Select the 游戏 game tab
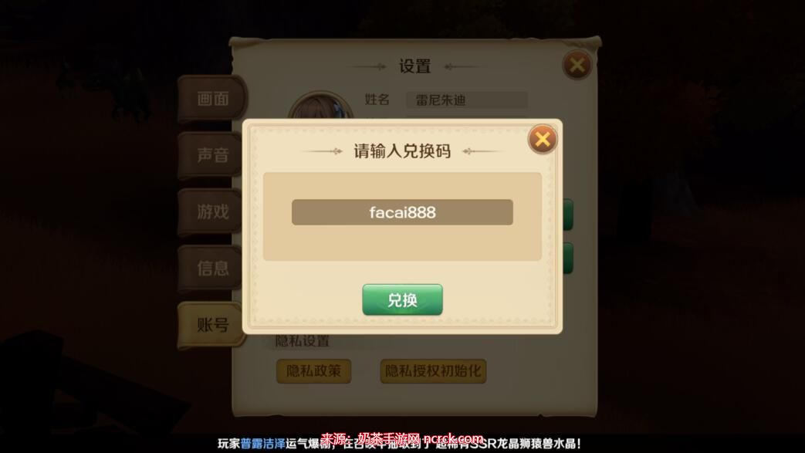The height and width of the screenshot is (453, 805). pyautogui.click(x=212, y=211)
